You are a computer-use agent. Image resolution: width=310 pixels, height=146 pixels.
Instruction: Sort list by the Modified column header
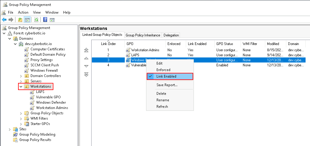tap(273, 44)
